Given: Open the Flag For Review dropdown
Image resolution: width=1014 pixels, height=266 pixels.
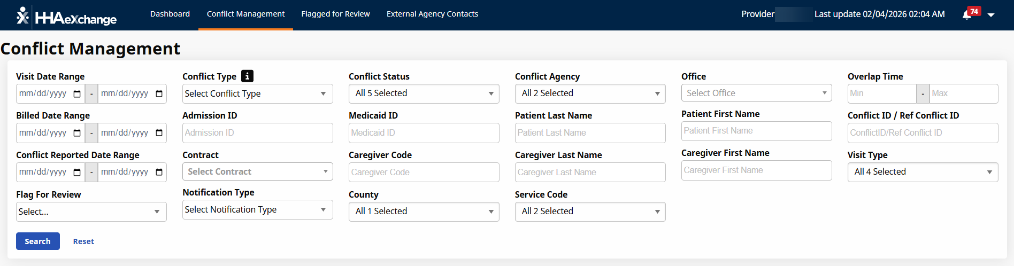Looking at the screenshot, I should click(91, 212).
